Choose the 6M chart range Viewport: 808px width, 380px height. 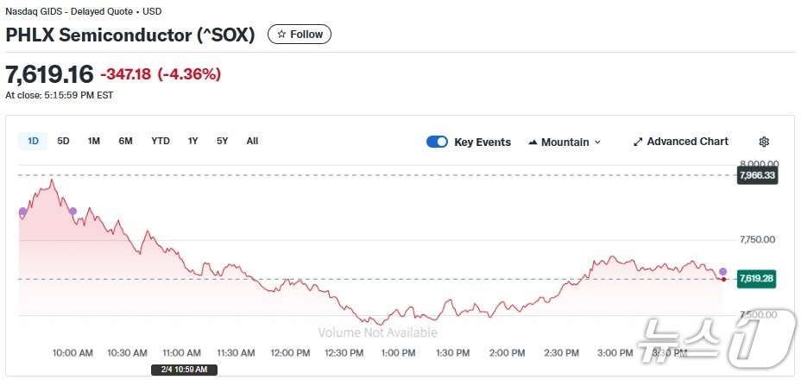tap(125, 141)
